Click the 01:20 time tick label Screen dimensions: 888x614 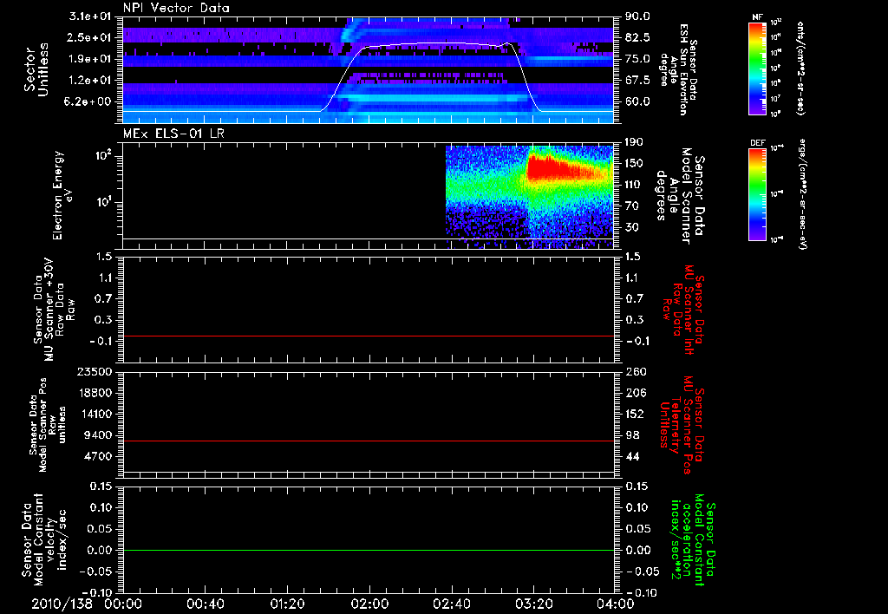pyautogui.click(x=287, y=604)
